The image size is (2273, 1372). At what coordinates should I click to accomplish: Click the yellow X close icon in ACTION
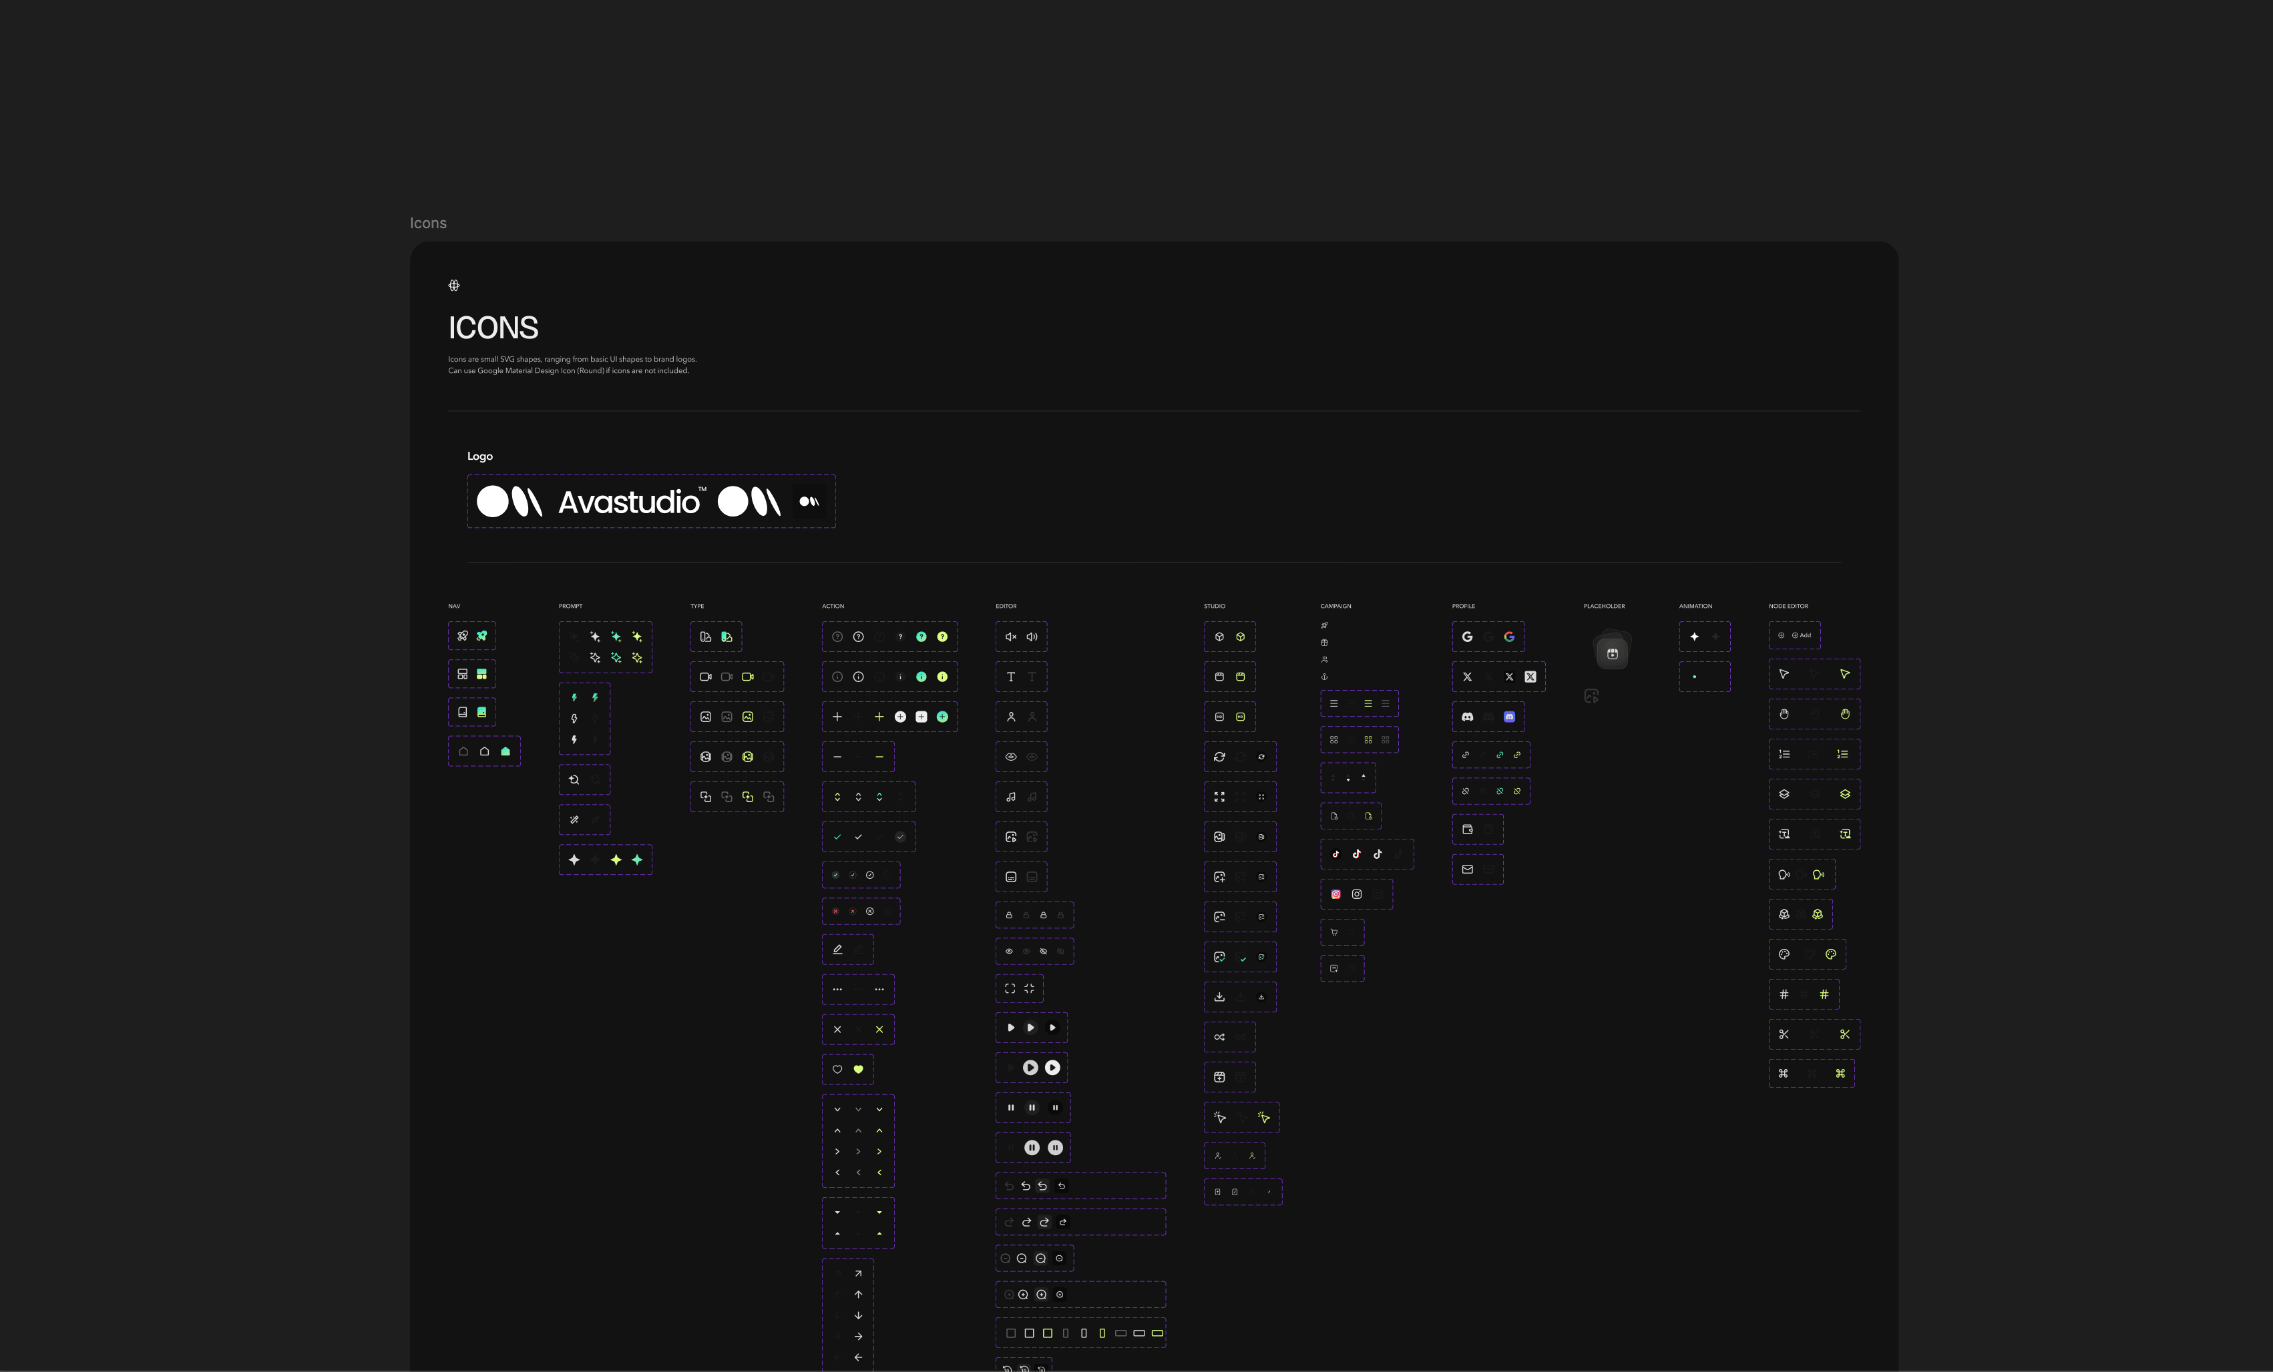tap(879, 1029)
